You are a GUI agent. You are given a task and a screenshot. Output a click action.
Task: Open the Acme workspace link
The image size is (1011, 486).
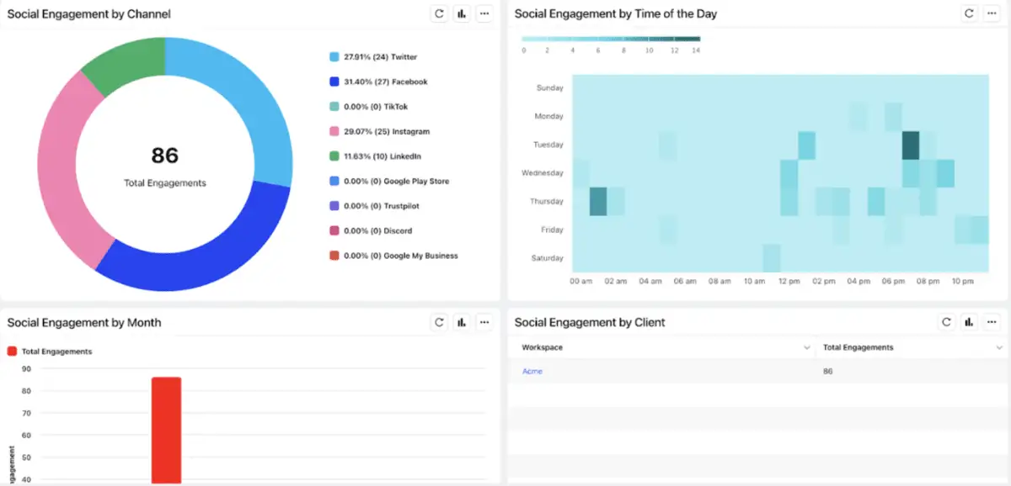click(x=532, y=371)
